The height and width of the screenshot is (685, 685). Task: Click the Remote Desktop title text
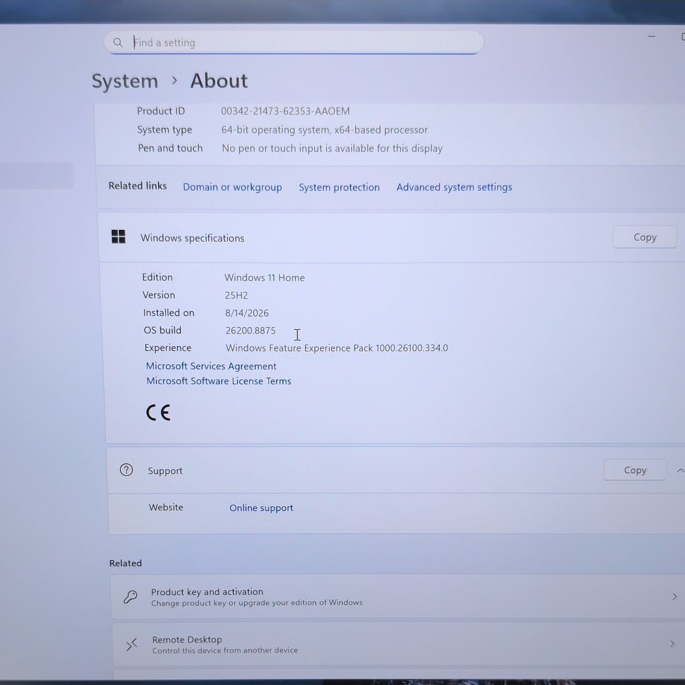(x=187, y=640)
